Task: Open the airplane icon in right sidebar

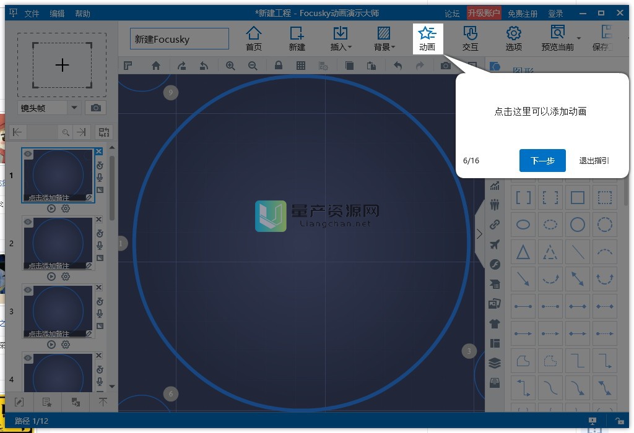Action: 495,244
